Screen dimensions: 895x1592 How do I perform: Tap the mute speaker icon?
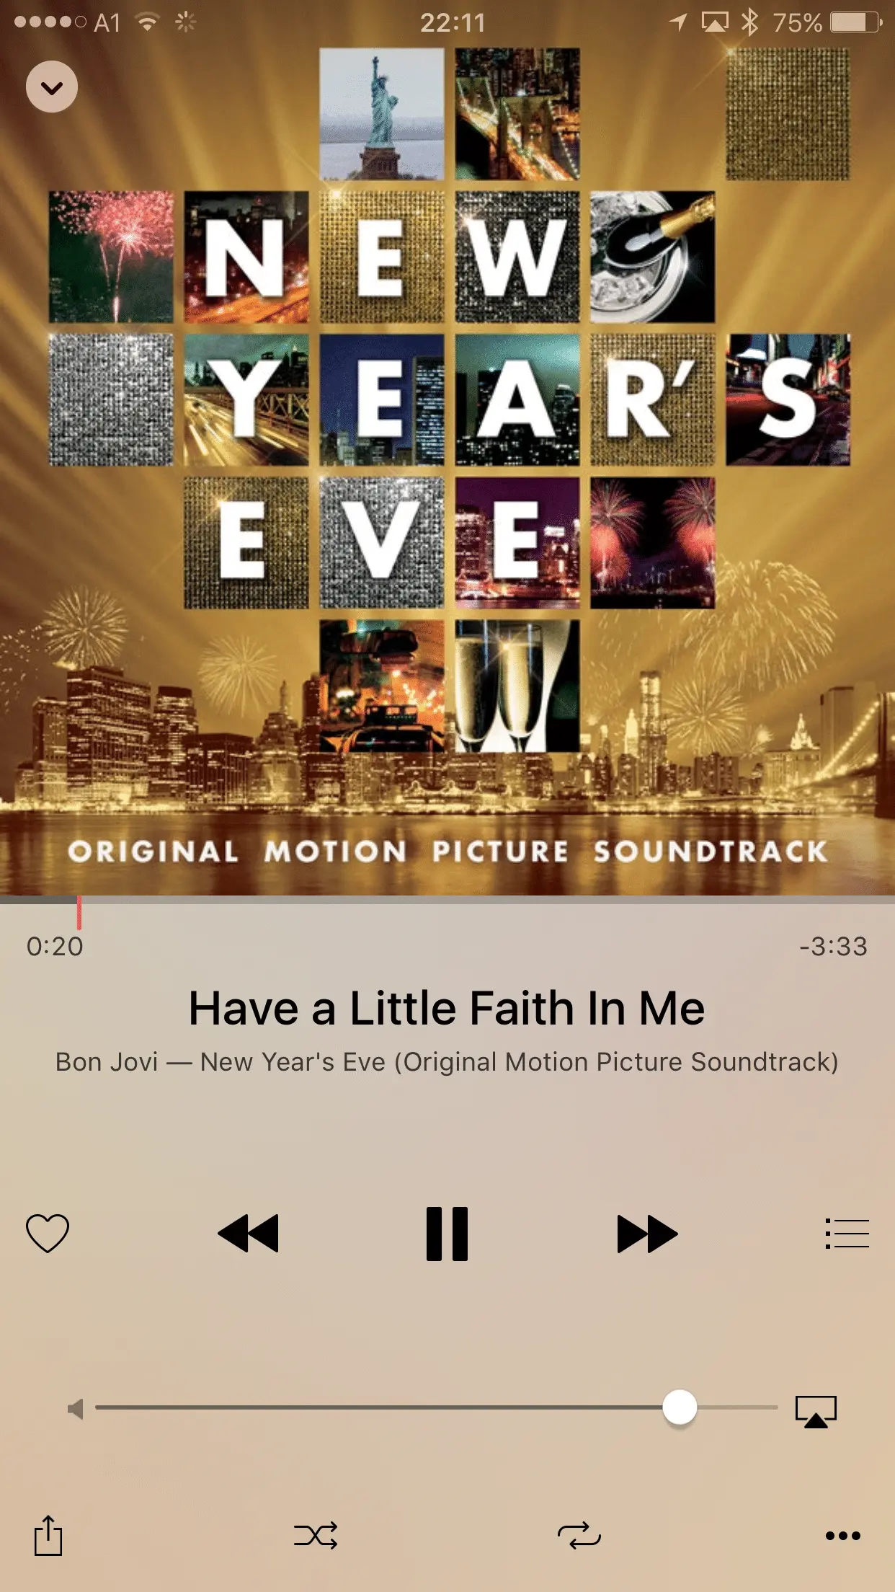[x=75, y=1408]
